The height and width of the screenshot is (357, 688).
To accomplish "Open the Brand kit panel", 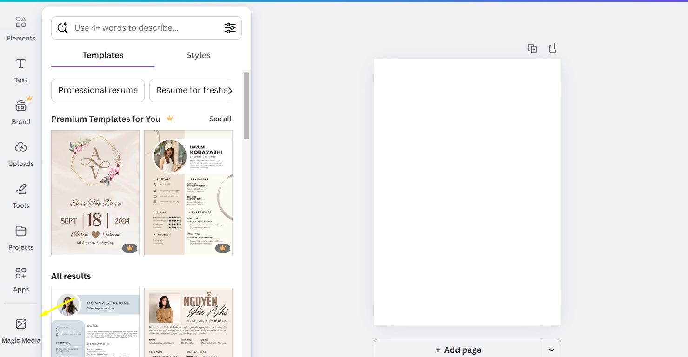I will coord(21,112).
